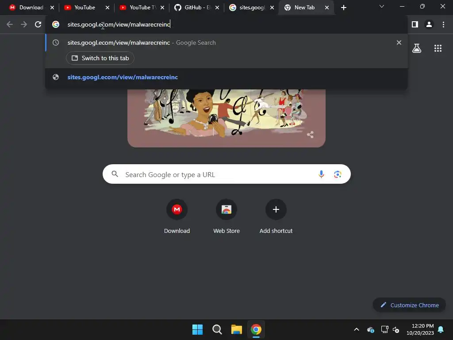The width and height of the screenshot is (453, 340).
Task: Start voice search with microphone
Action: (321, 174)
